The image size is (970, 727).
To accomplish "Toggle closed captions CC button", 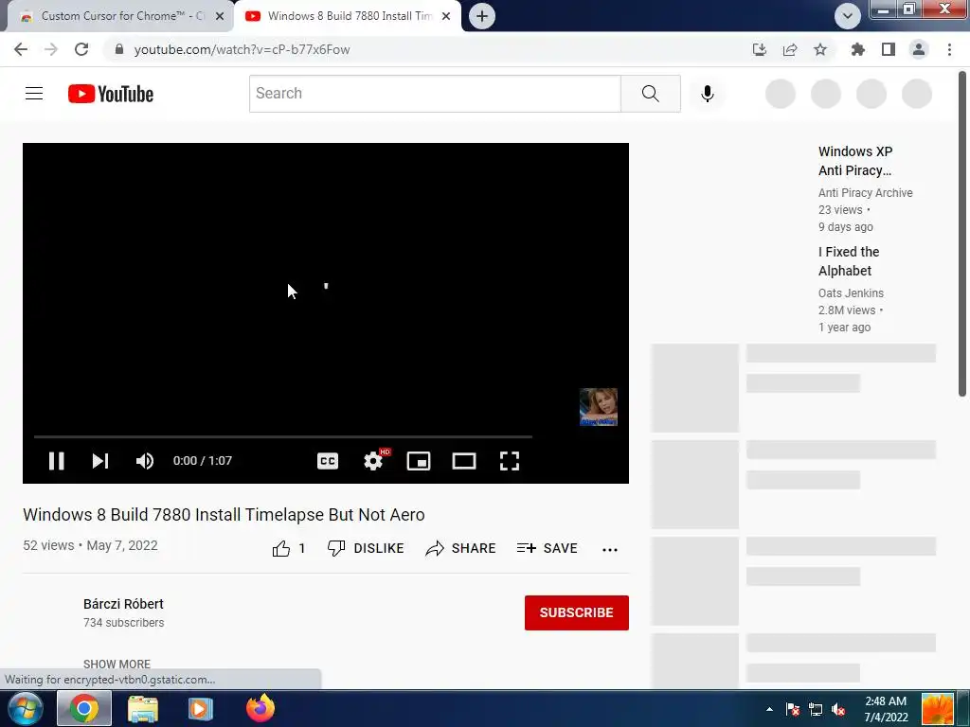I will pyautogui.click(x=328, y=461).
